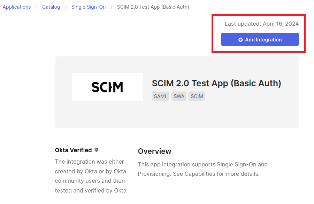Click the Last updated date text

[x=261, y=24]
